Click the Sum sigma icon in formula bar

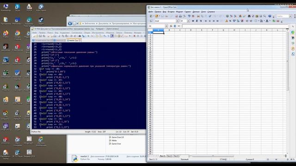coord(175,26)
